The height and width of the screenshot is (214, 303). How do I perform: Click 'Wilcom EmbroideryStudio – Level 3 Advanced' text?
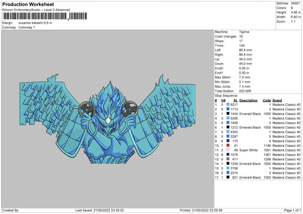(36, 10)
